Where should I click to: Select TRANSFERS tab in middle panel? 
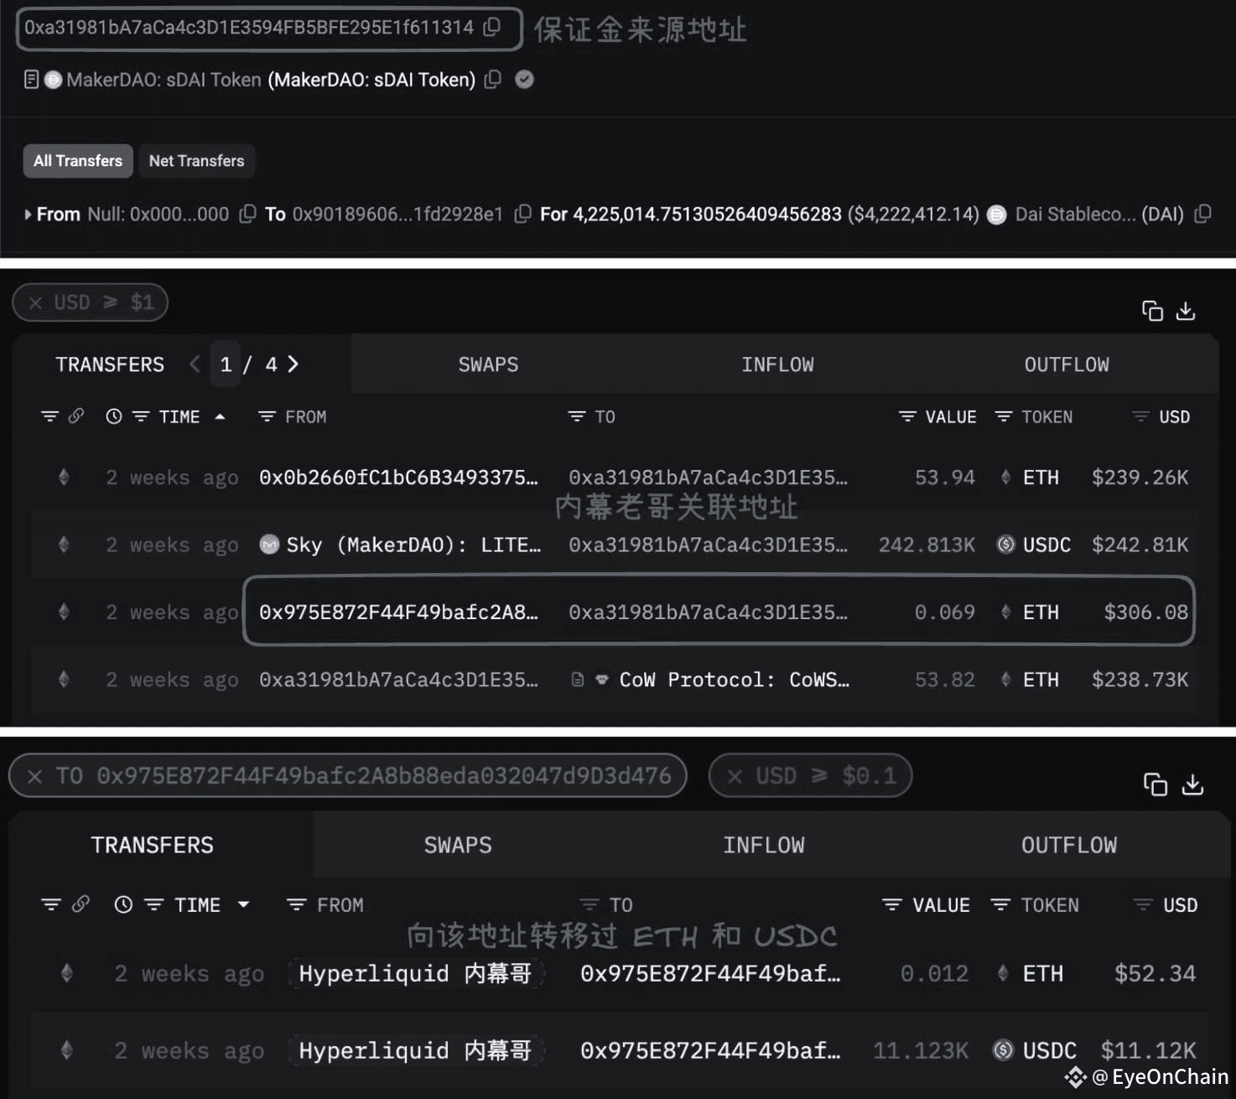pos(110,364)
